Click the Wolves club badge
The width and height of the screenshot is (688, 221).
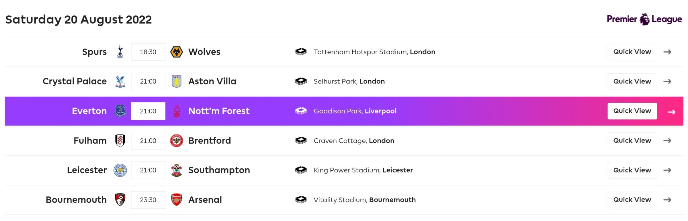176,52
